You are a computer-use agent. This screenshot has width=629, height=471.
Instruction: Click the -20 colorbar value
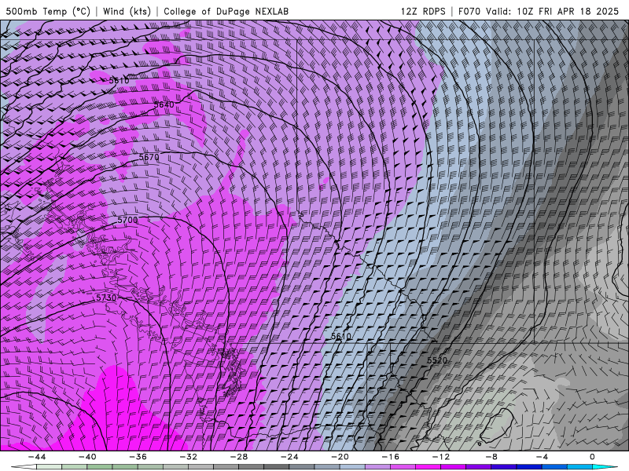pyautogui.click(x=340, y=457)
